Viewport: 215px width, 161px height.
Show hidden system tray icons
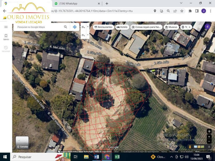coord(171,157)
